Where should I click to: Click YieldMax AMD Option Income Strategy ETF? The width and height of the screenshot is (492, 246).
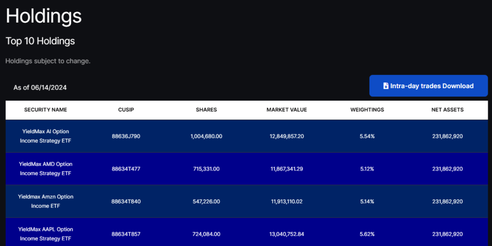(x=46, y=169)
